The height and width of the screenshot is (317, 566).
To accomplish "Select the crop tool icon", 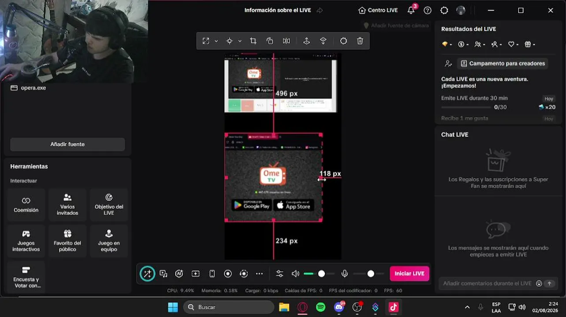I will pos(253,41).
